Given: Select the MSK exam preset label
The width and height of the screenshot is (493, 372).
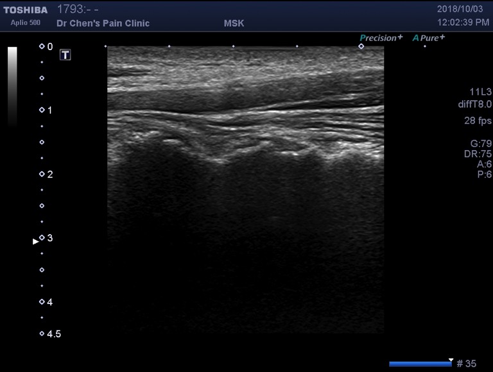Looking at the screenshot, I should (234, 23).
